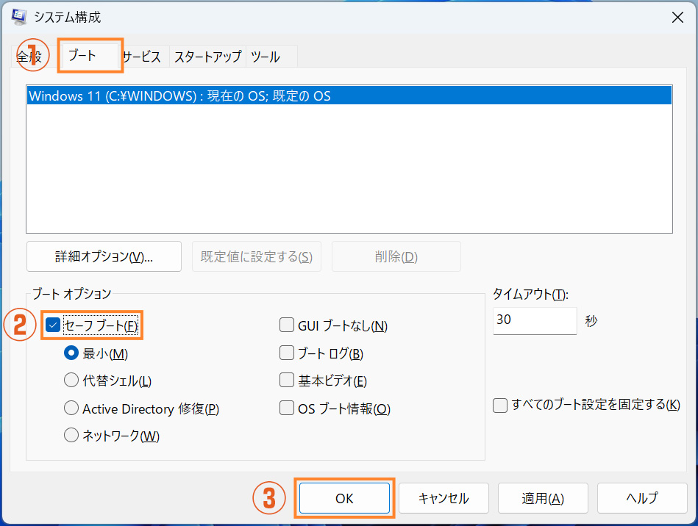Click the 適用(A) button
The height and width of the screenshot is (526, 698).
543,498
